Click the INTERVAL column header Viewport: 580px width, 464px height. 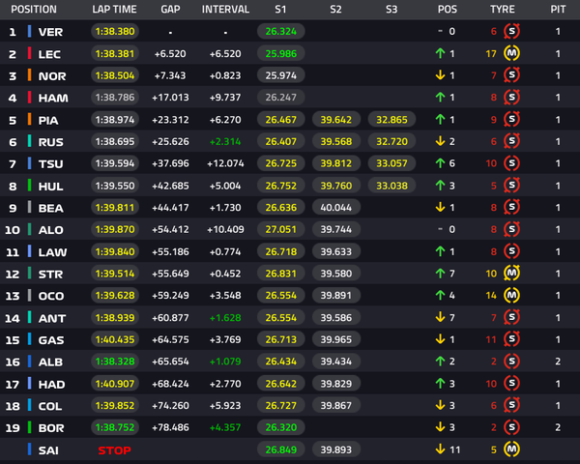click(x=225, y=10)
